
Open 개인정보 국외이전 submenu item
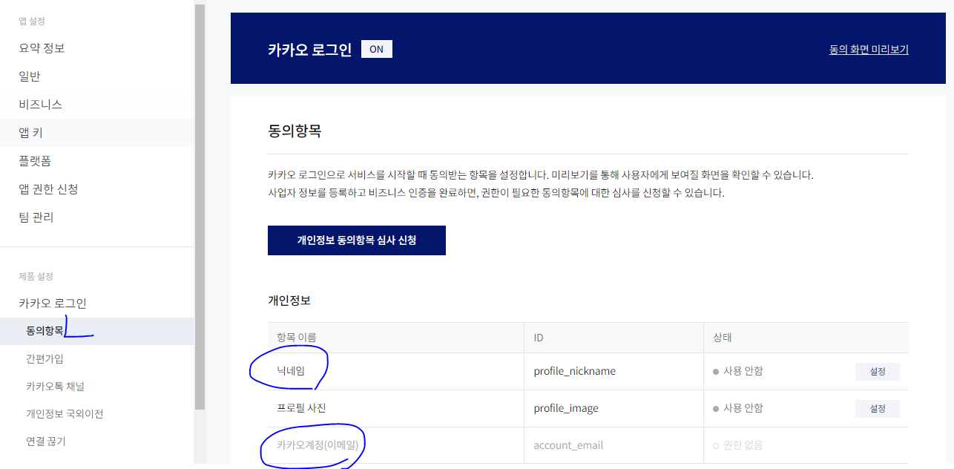(65, 413)
